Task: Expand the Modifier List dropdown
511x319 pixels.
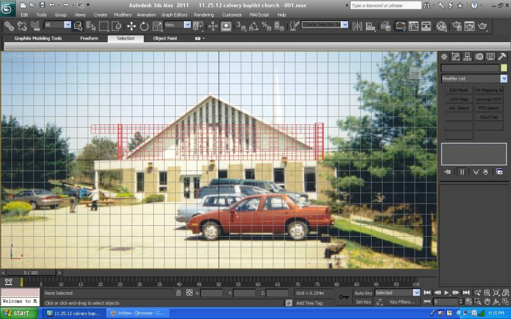Action: click(504, 78)
